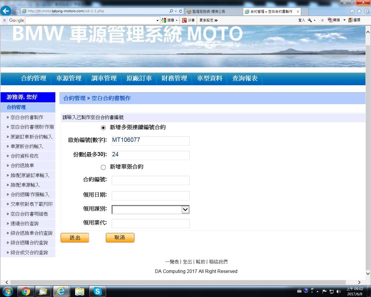Open Google Chrome from the taskbar
This screenshot has height=297, width=371.
[x=26, y=291]
